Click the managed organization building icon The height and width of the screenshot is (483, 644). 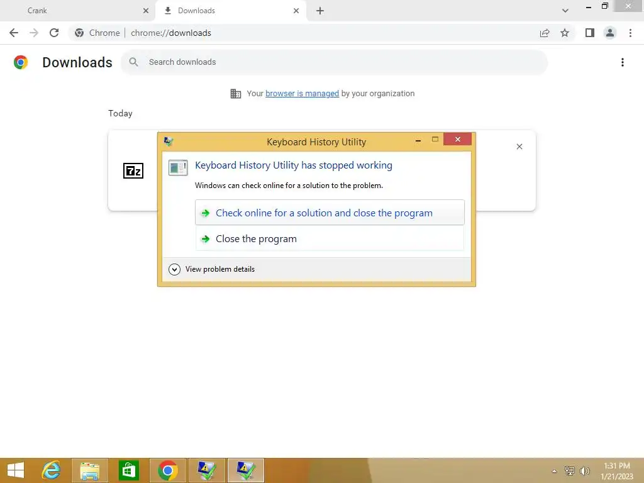pyautogui.click(x=236, y=94)
